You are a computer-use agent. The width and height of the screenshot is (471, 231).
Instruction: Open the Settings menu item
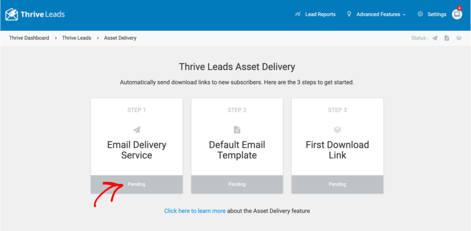[x=437, y=14]
